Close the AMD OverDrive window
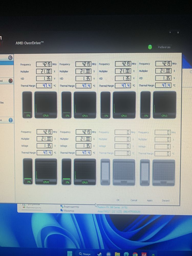This screenshot has height=256, width=192. click(x=178, y=33)
